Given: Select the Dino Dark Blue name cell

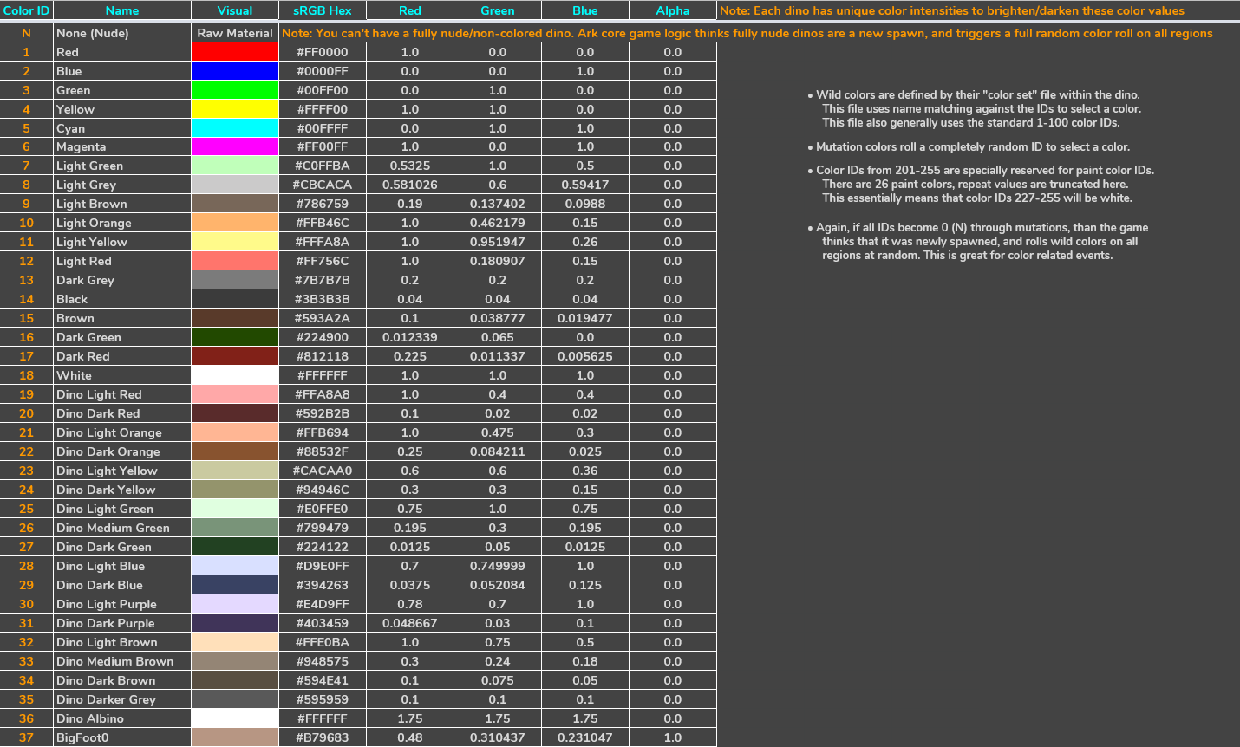Looking at the screenshot, I should [122, 586].
